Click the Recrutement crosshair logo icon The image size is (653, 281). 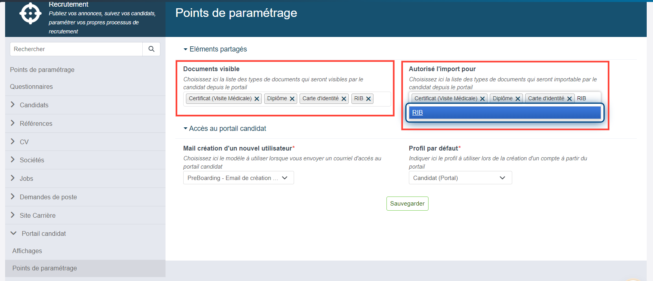point(30,13)
